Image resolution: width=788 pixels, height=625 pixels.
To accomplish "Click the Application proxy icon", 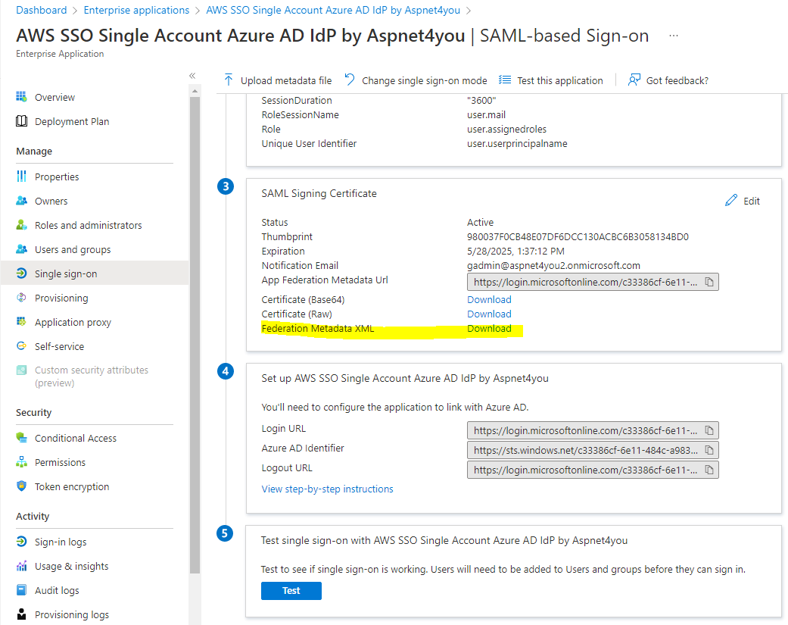I will click(x=21, y=321).
